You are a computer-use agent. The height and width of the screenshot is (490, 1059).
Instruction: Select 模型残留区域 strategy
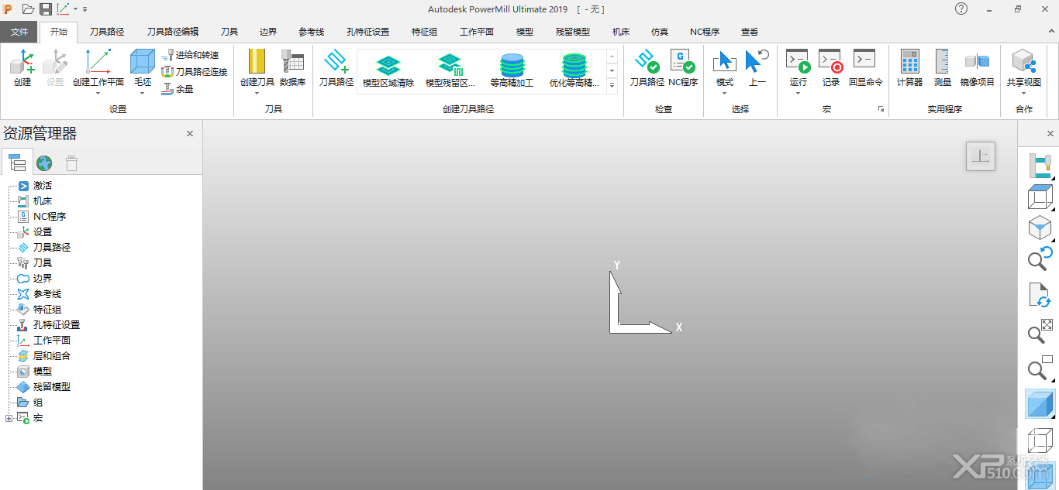450,71
